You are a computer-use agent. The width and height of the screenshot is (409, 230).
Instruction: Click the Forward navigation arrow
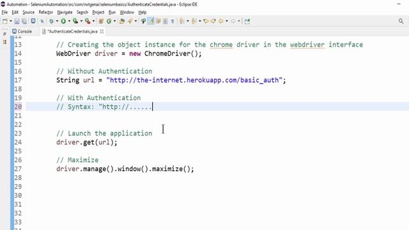pos(233,21)
